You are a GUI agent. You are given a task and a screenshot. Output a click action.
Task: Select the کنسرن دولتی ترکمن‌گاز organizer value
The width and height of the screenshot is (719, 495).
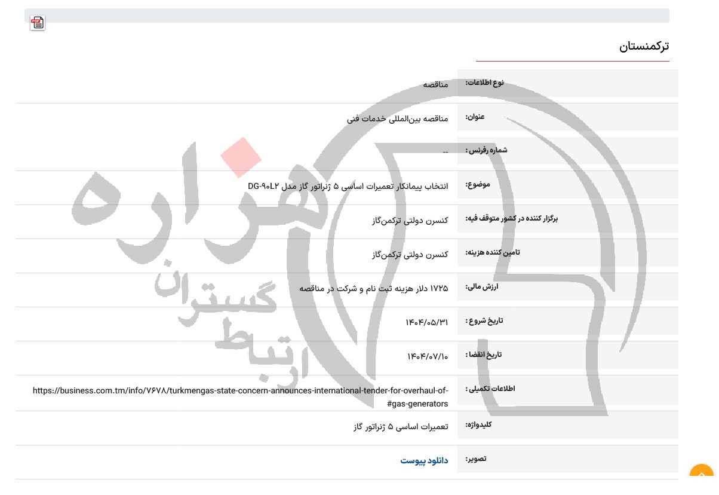410,220
